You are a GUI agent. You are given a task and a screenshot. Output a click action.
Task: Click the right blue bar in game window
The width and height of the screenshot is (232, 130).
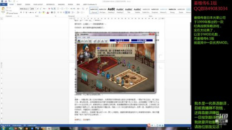pyautogui.click(x=142, y=40)
